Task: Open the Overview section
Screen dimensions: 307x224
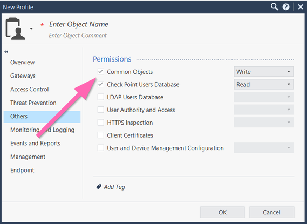Action: tap(22, 62)
